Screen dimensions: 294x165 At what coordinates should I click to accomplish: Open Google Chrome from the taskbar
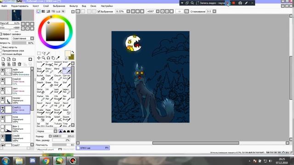tap(46, 160)
